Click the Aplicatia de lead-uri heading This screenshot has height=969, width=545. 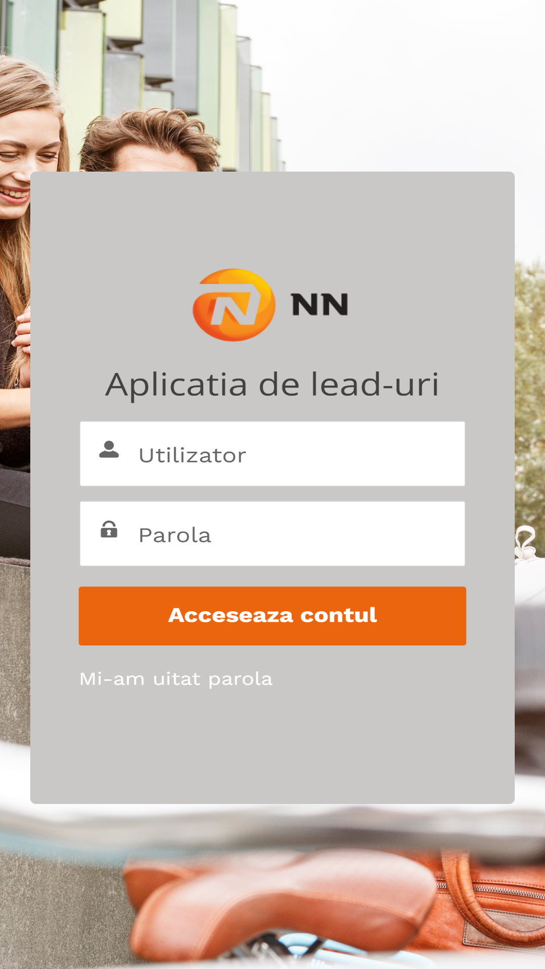[272, 385]
